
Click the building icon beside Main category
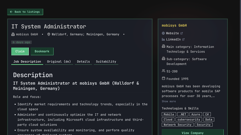coord(163,46)
